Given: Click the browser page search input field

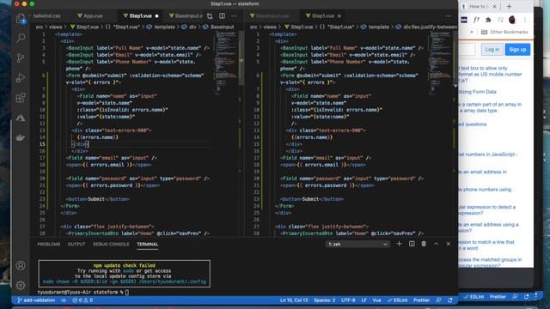Looking at the screenshot, I should point(467,50).
